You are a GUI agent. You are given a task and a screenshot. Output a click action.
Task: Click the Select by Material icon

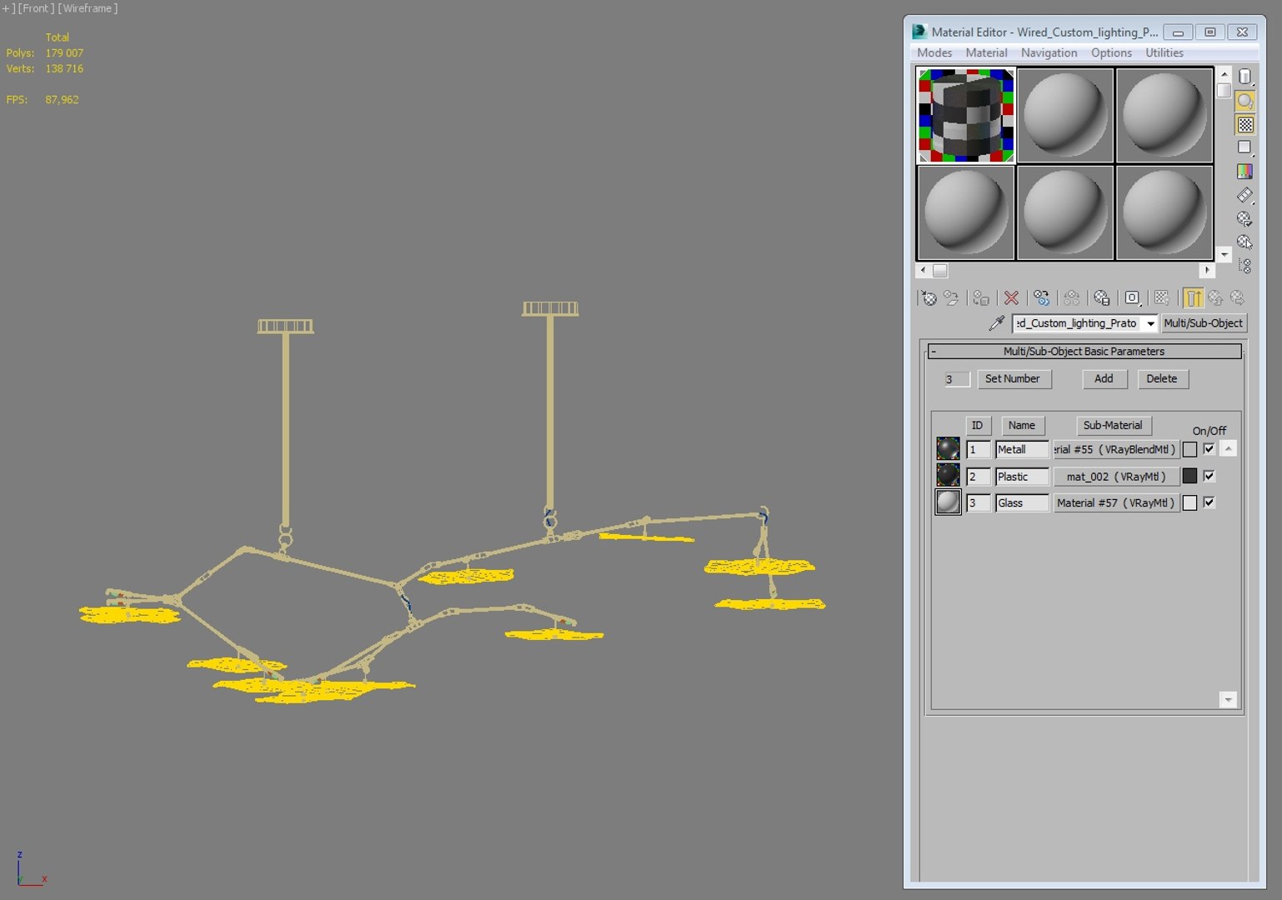pos(1244,242)
